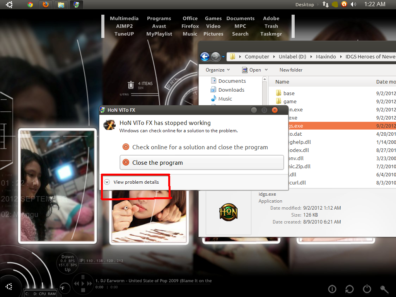This screenshot has width=396, height=297.
Task: Expand View problem details
Action: coord(132,182)
